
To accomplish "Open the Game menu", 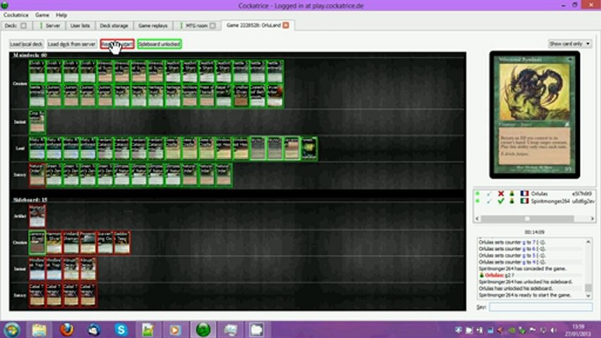I will 42,15.
